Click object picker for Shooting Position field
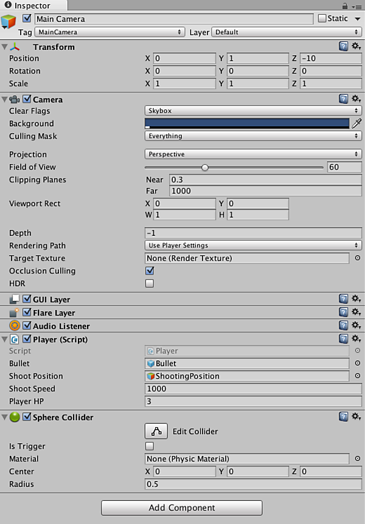365x524 pixels. click(x=357, y=376)
